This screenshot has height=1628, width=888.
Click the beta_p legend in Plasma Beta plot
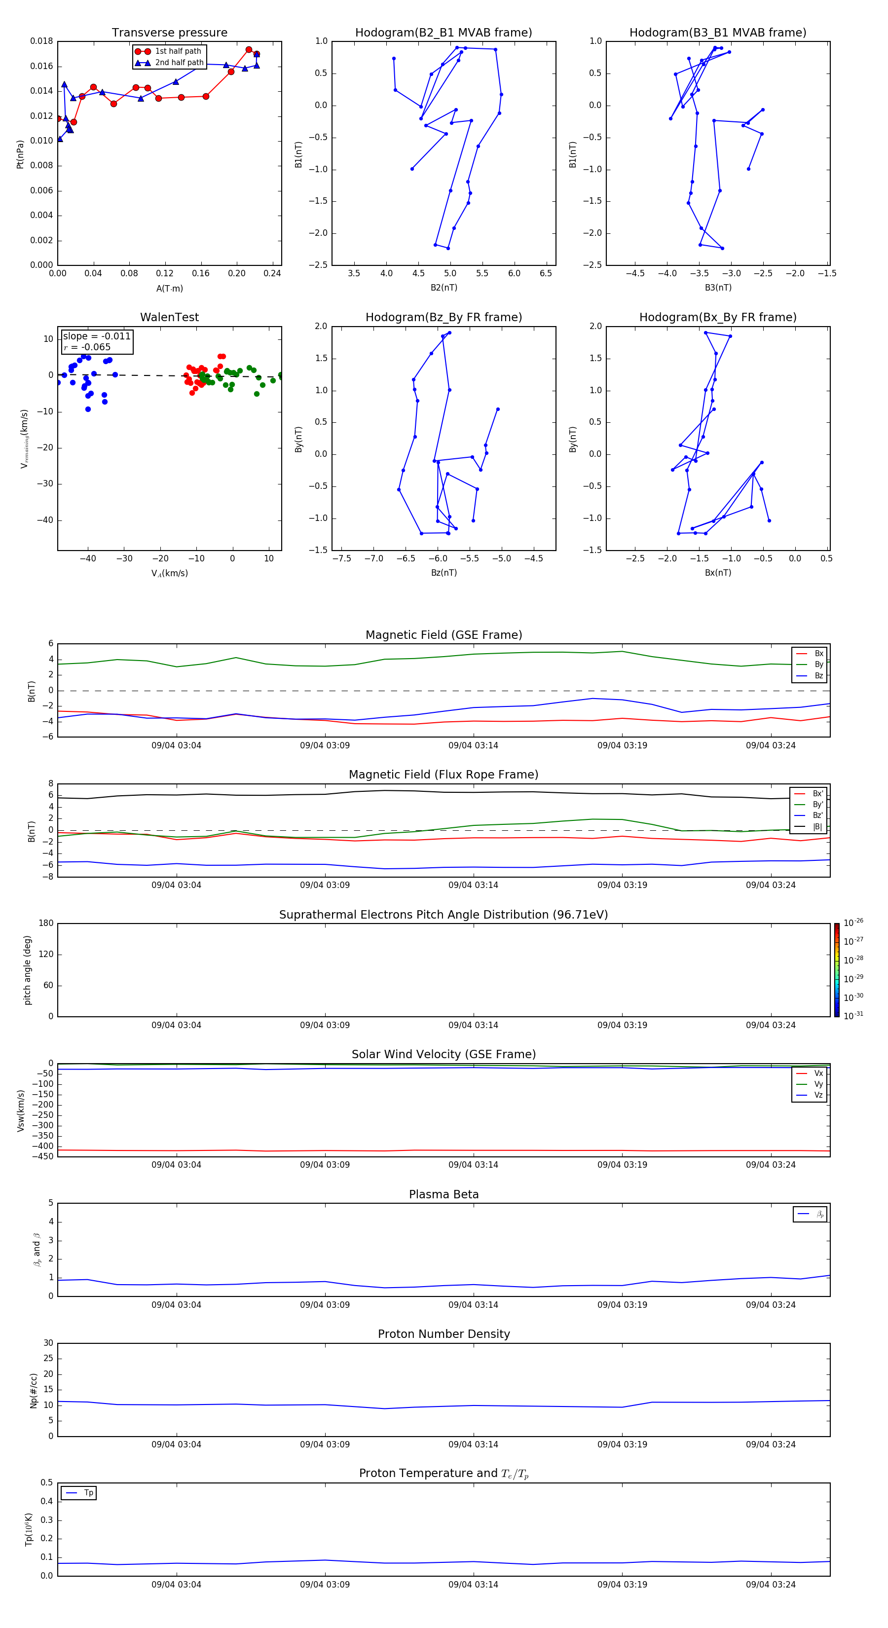click(x=810, y=1214)
